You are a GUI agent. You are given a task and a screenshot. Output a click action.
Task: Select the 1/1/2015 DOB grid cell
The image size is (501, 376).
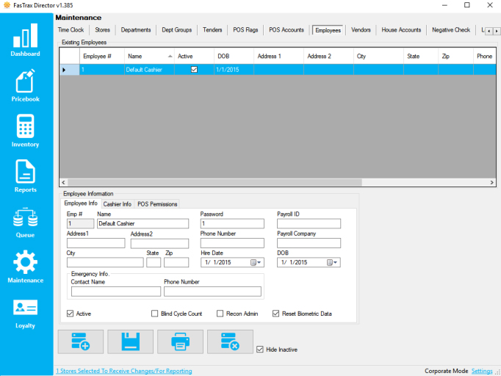point(234,70)
